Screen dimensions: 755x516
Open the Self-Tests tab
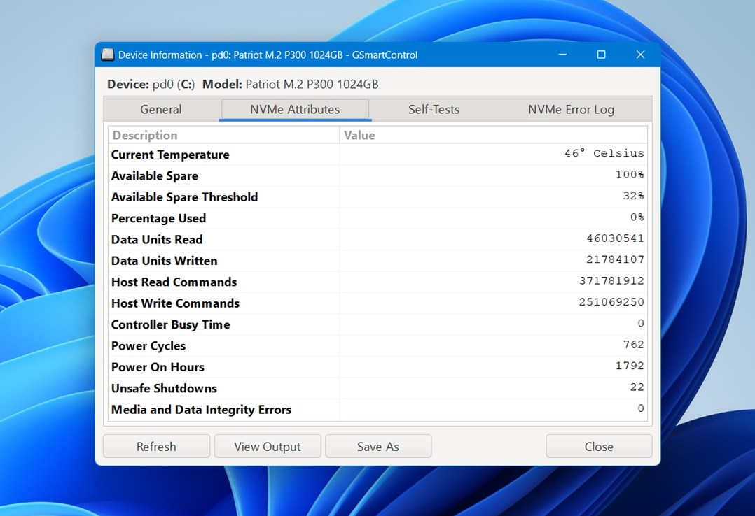(434, 109)
